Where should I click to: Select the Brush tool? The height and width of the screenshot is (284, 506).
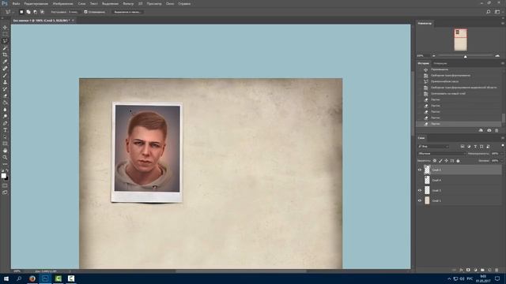[x=5, y=76]
